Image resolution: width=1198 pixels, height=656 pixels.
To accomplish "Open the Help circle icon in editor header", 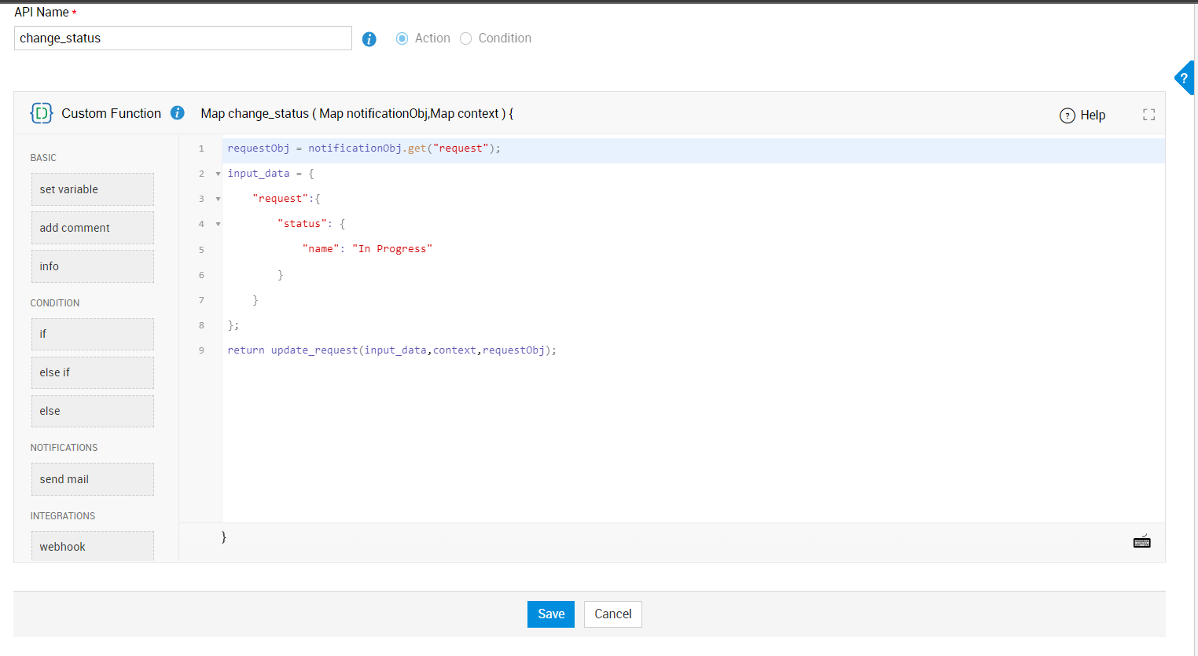I will coord(1067,115).
